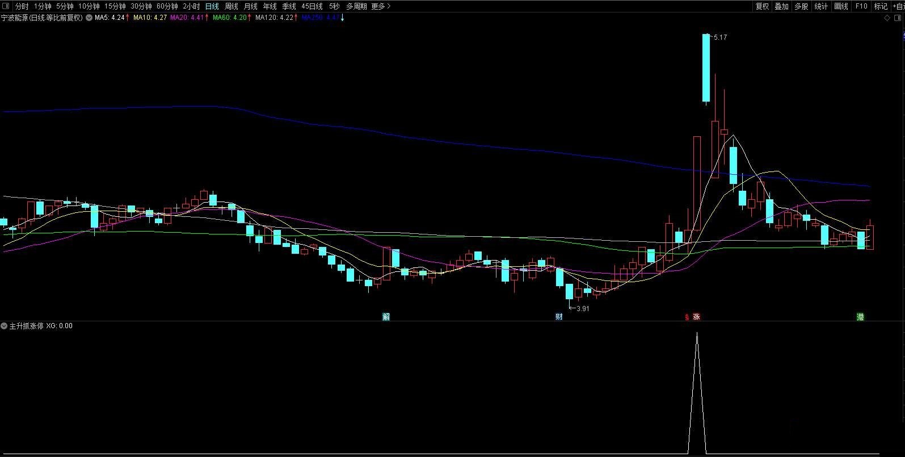Image resolution: width=905 pixels, height=457 pixels.
Task: Select the 30分钟 period
Action: pos(141,6)
